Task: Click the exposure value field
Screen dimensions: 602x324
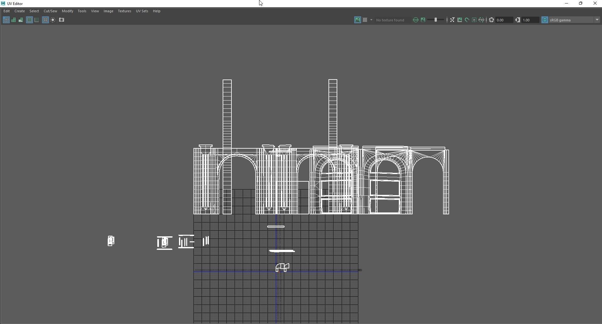Action: [504, 20]
